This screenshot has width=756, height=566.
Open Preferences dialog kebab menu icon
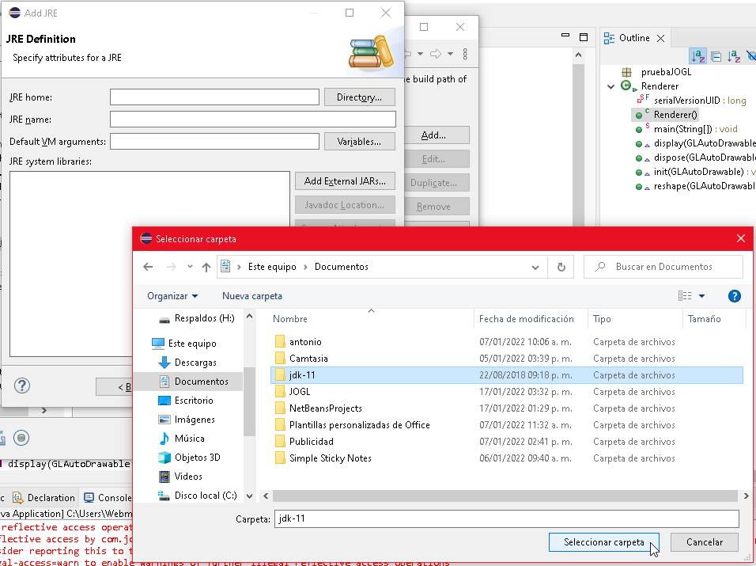click(x=465, y=54)
